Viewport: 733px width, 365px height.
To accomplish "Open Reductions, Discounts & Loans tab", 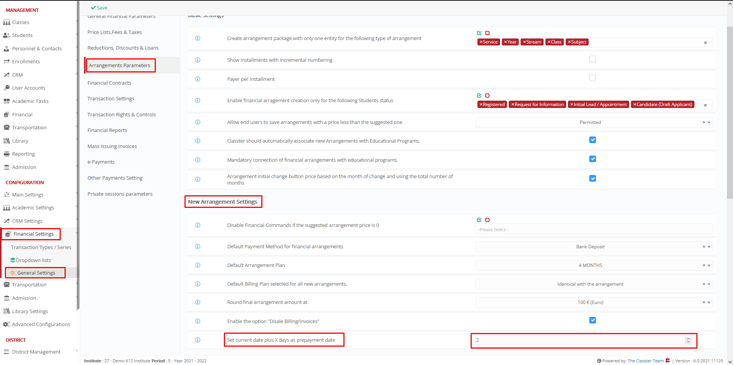I will [123, 48].
